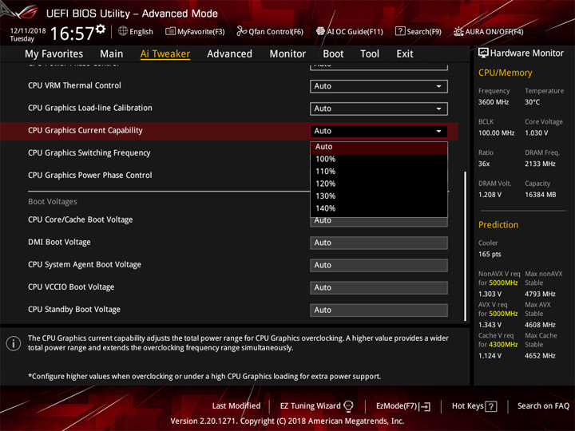The width and height of the screenshot is (575, 431).
Task: Click the Boot Voltages section heading
Action: point(53,202)
